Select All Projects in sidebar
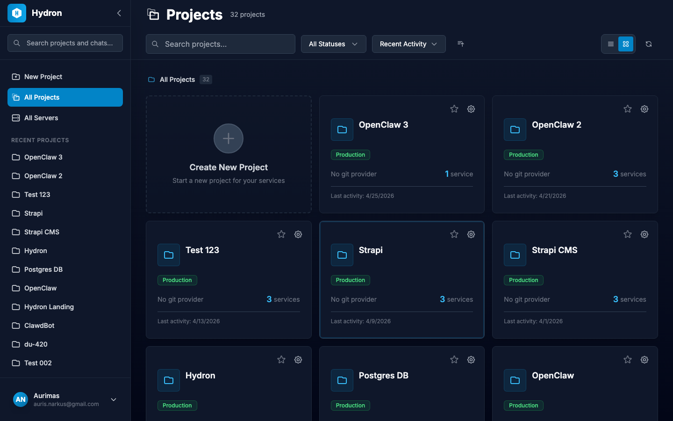673x421 pixels. coord(65,97)
